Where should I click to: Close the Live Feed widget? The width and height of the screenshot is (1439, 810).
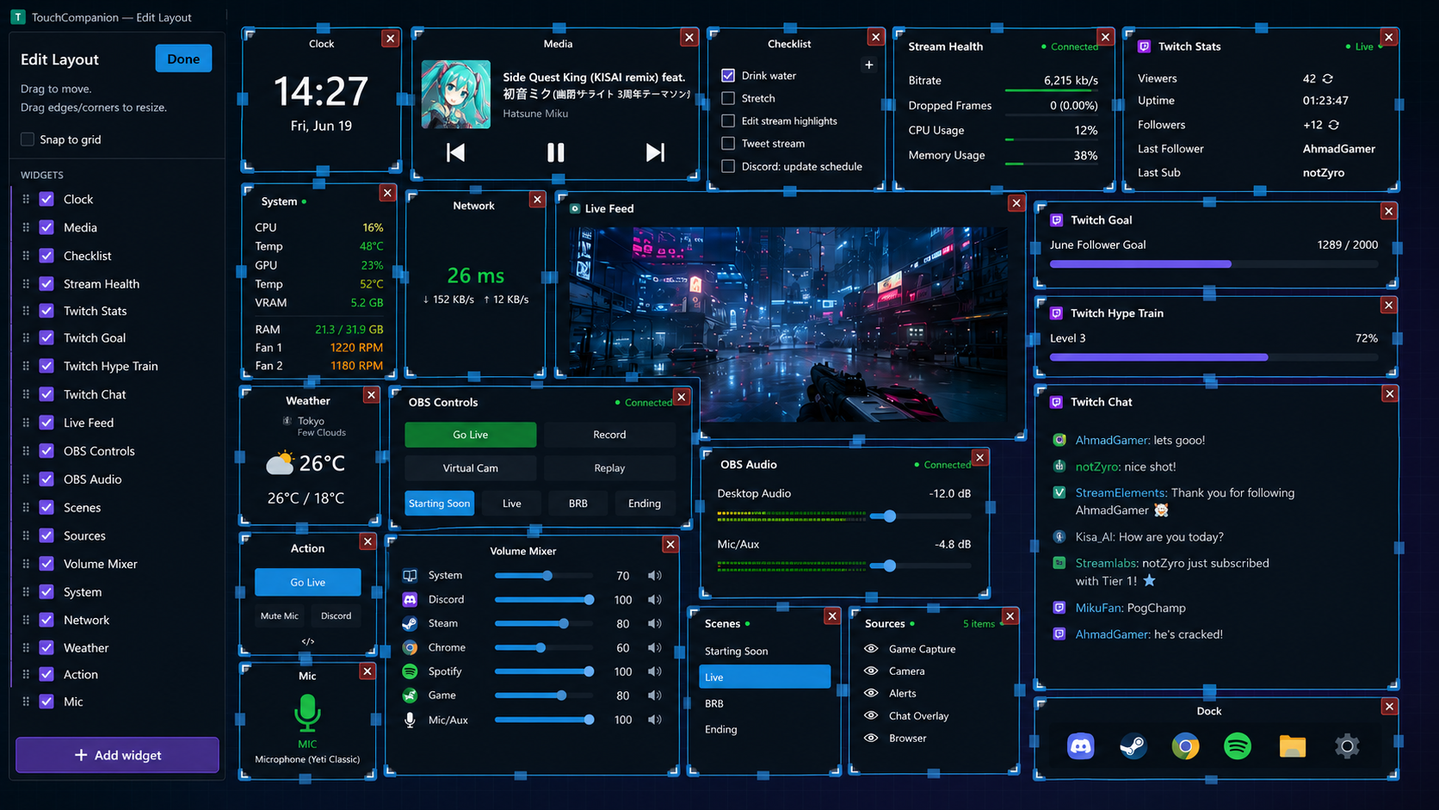(x=1016, y=203)
